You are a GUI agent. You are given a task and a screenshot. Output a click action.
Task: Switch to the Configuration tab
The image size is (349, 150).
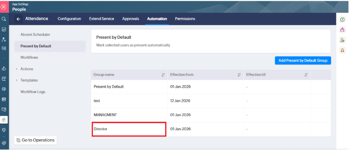pos(69,19)
